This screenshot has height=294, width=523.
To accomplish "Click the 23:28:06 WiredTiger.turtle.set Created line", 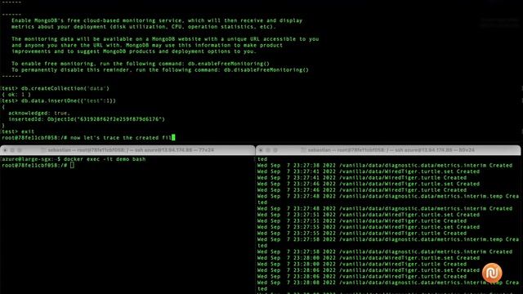I will tap(369, 270).
